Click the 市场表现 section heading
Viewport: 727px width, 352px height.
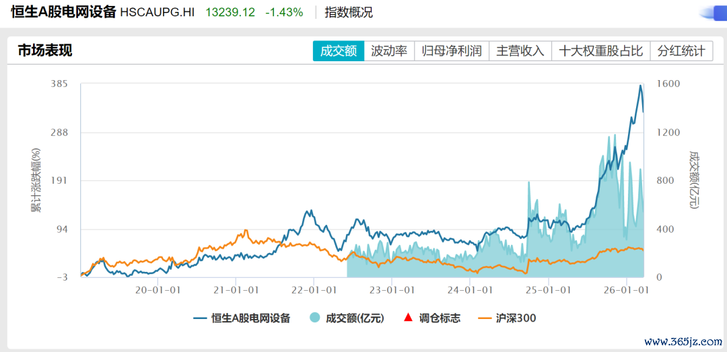(45, 50)
